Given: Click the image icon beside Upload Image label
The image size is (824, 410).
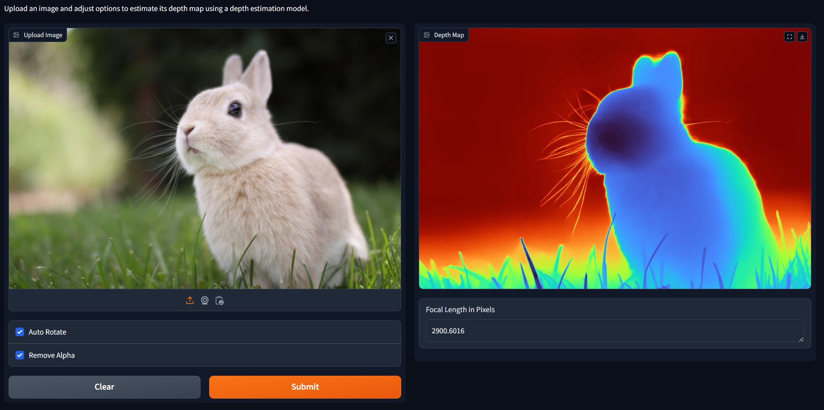Looking at the screenshot, I should (x=16, y=35).
